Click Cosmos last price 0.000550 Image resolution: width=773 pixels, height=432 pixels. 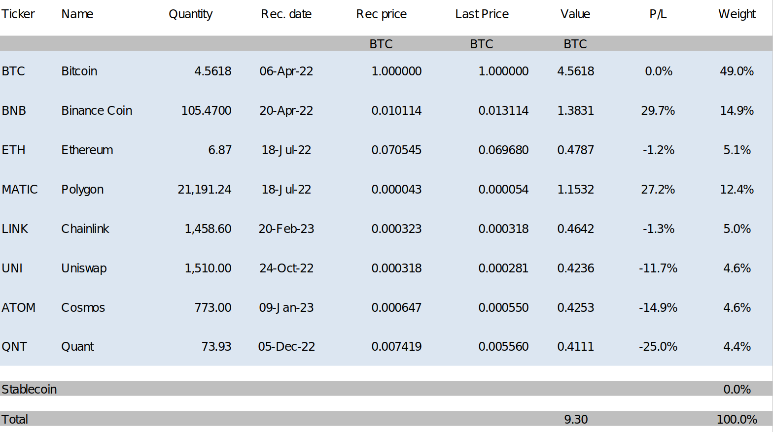(x=503, y=307)
